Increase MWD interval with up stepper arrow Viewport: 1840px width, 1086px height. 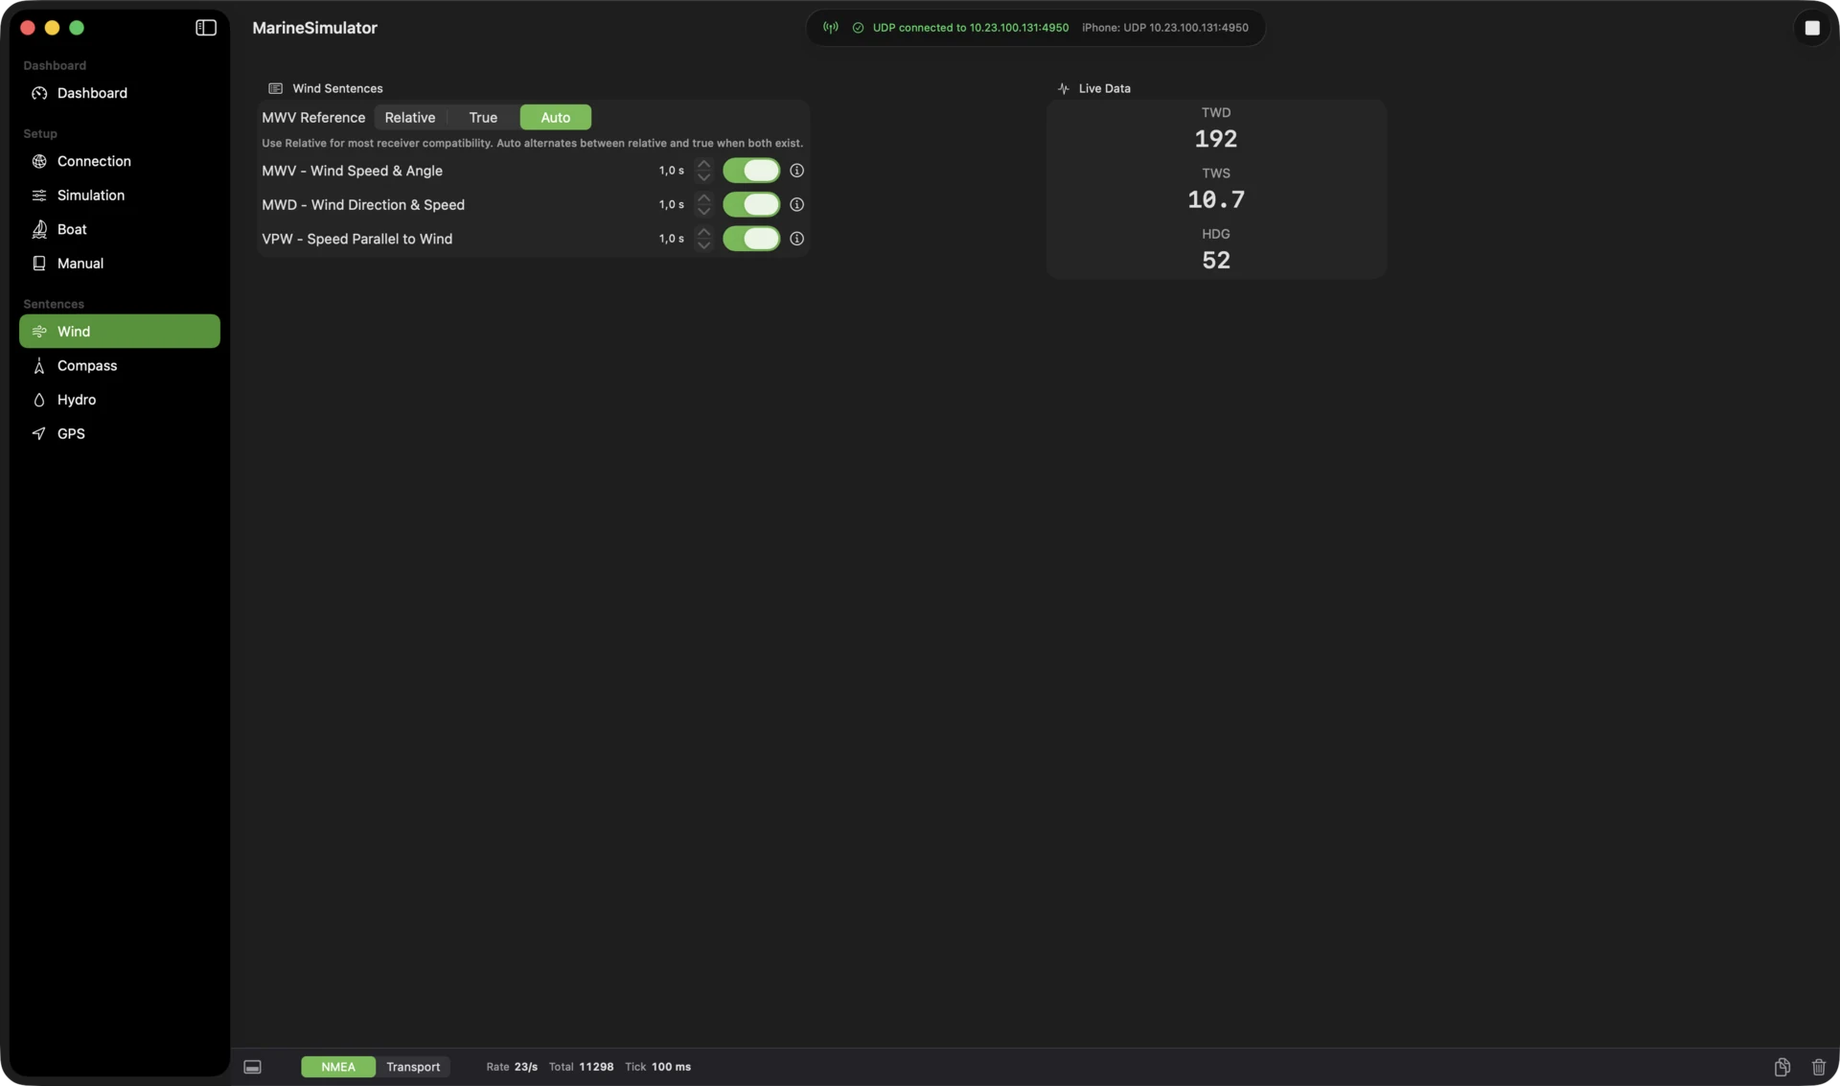(704, 197)
